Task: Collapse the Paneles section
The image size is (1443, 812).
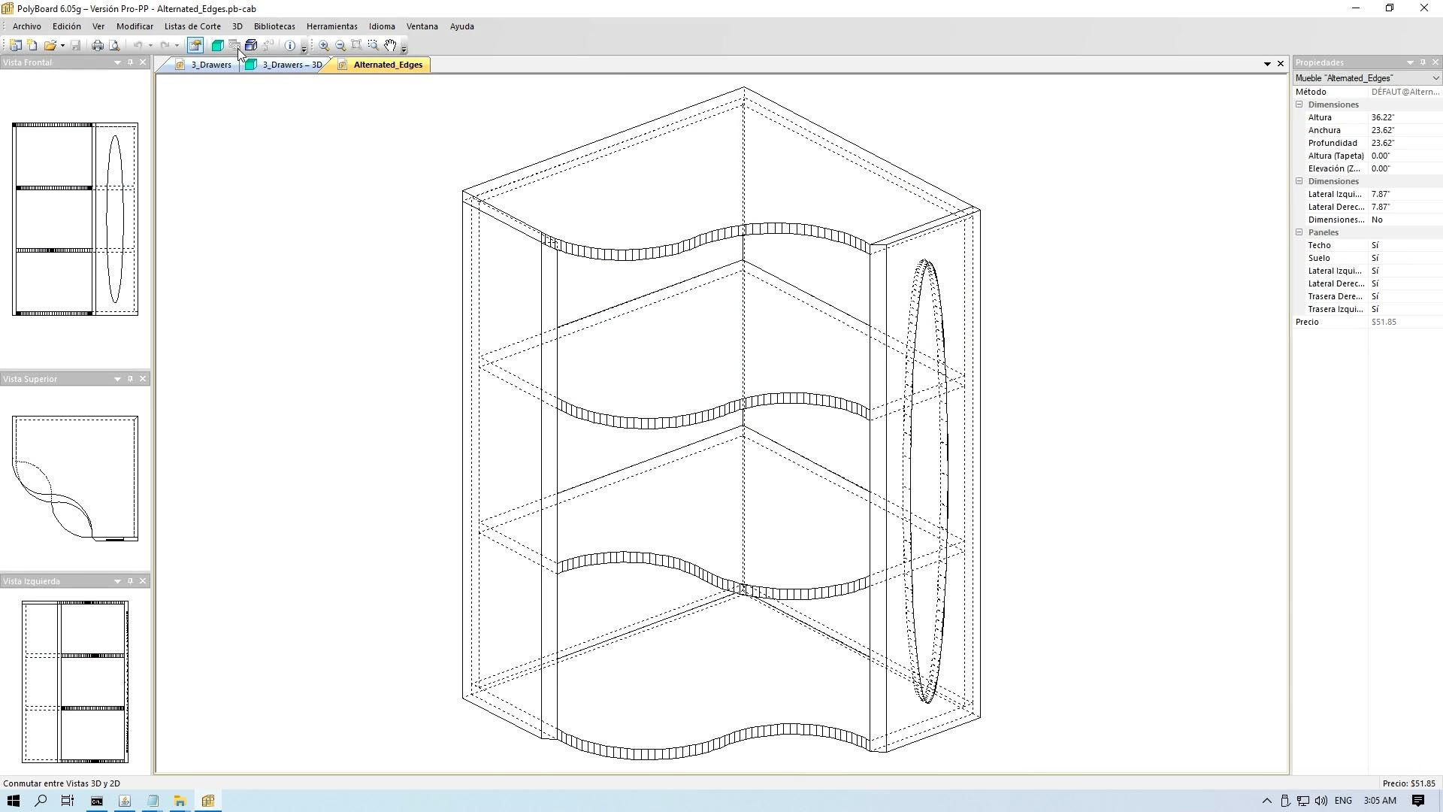Action: (x=1299, y=232)
